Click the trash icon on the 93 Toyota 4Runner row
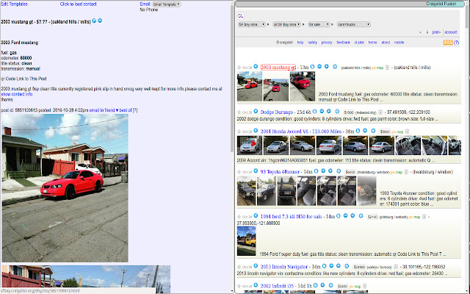 (406, 172)
